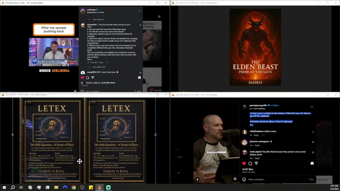The height and width of the screenshot is (191, 340).
Task: Follow pastorjamesgriffin with the Follow link
Action: [x=275, y=105]
